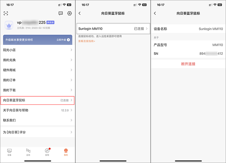Tap chevron beside version 12.2.0

click(71, 110)
